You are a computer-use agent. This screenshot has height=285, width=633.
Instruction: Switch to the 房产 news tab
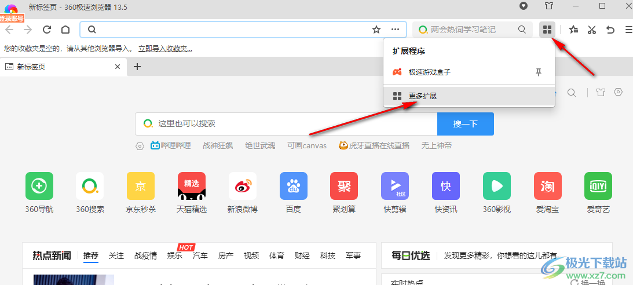226,255
